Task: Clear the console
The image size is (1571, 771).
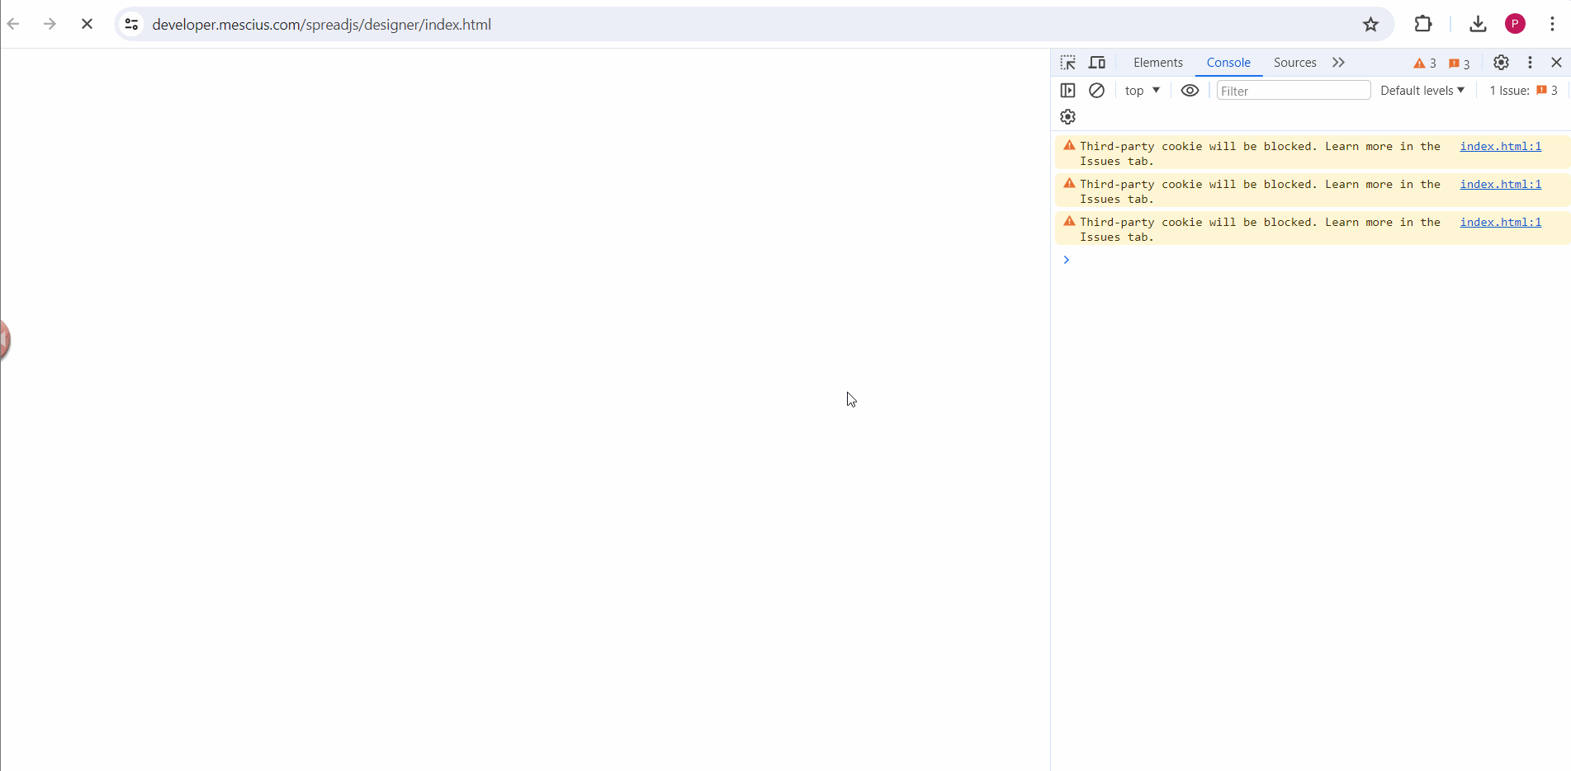Action: click(x=1096, y=91)
